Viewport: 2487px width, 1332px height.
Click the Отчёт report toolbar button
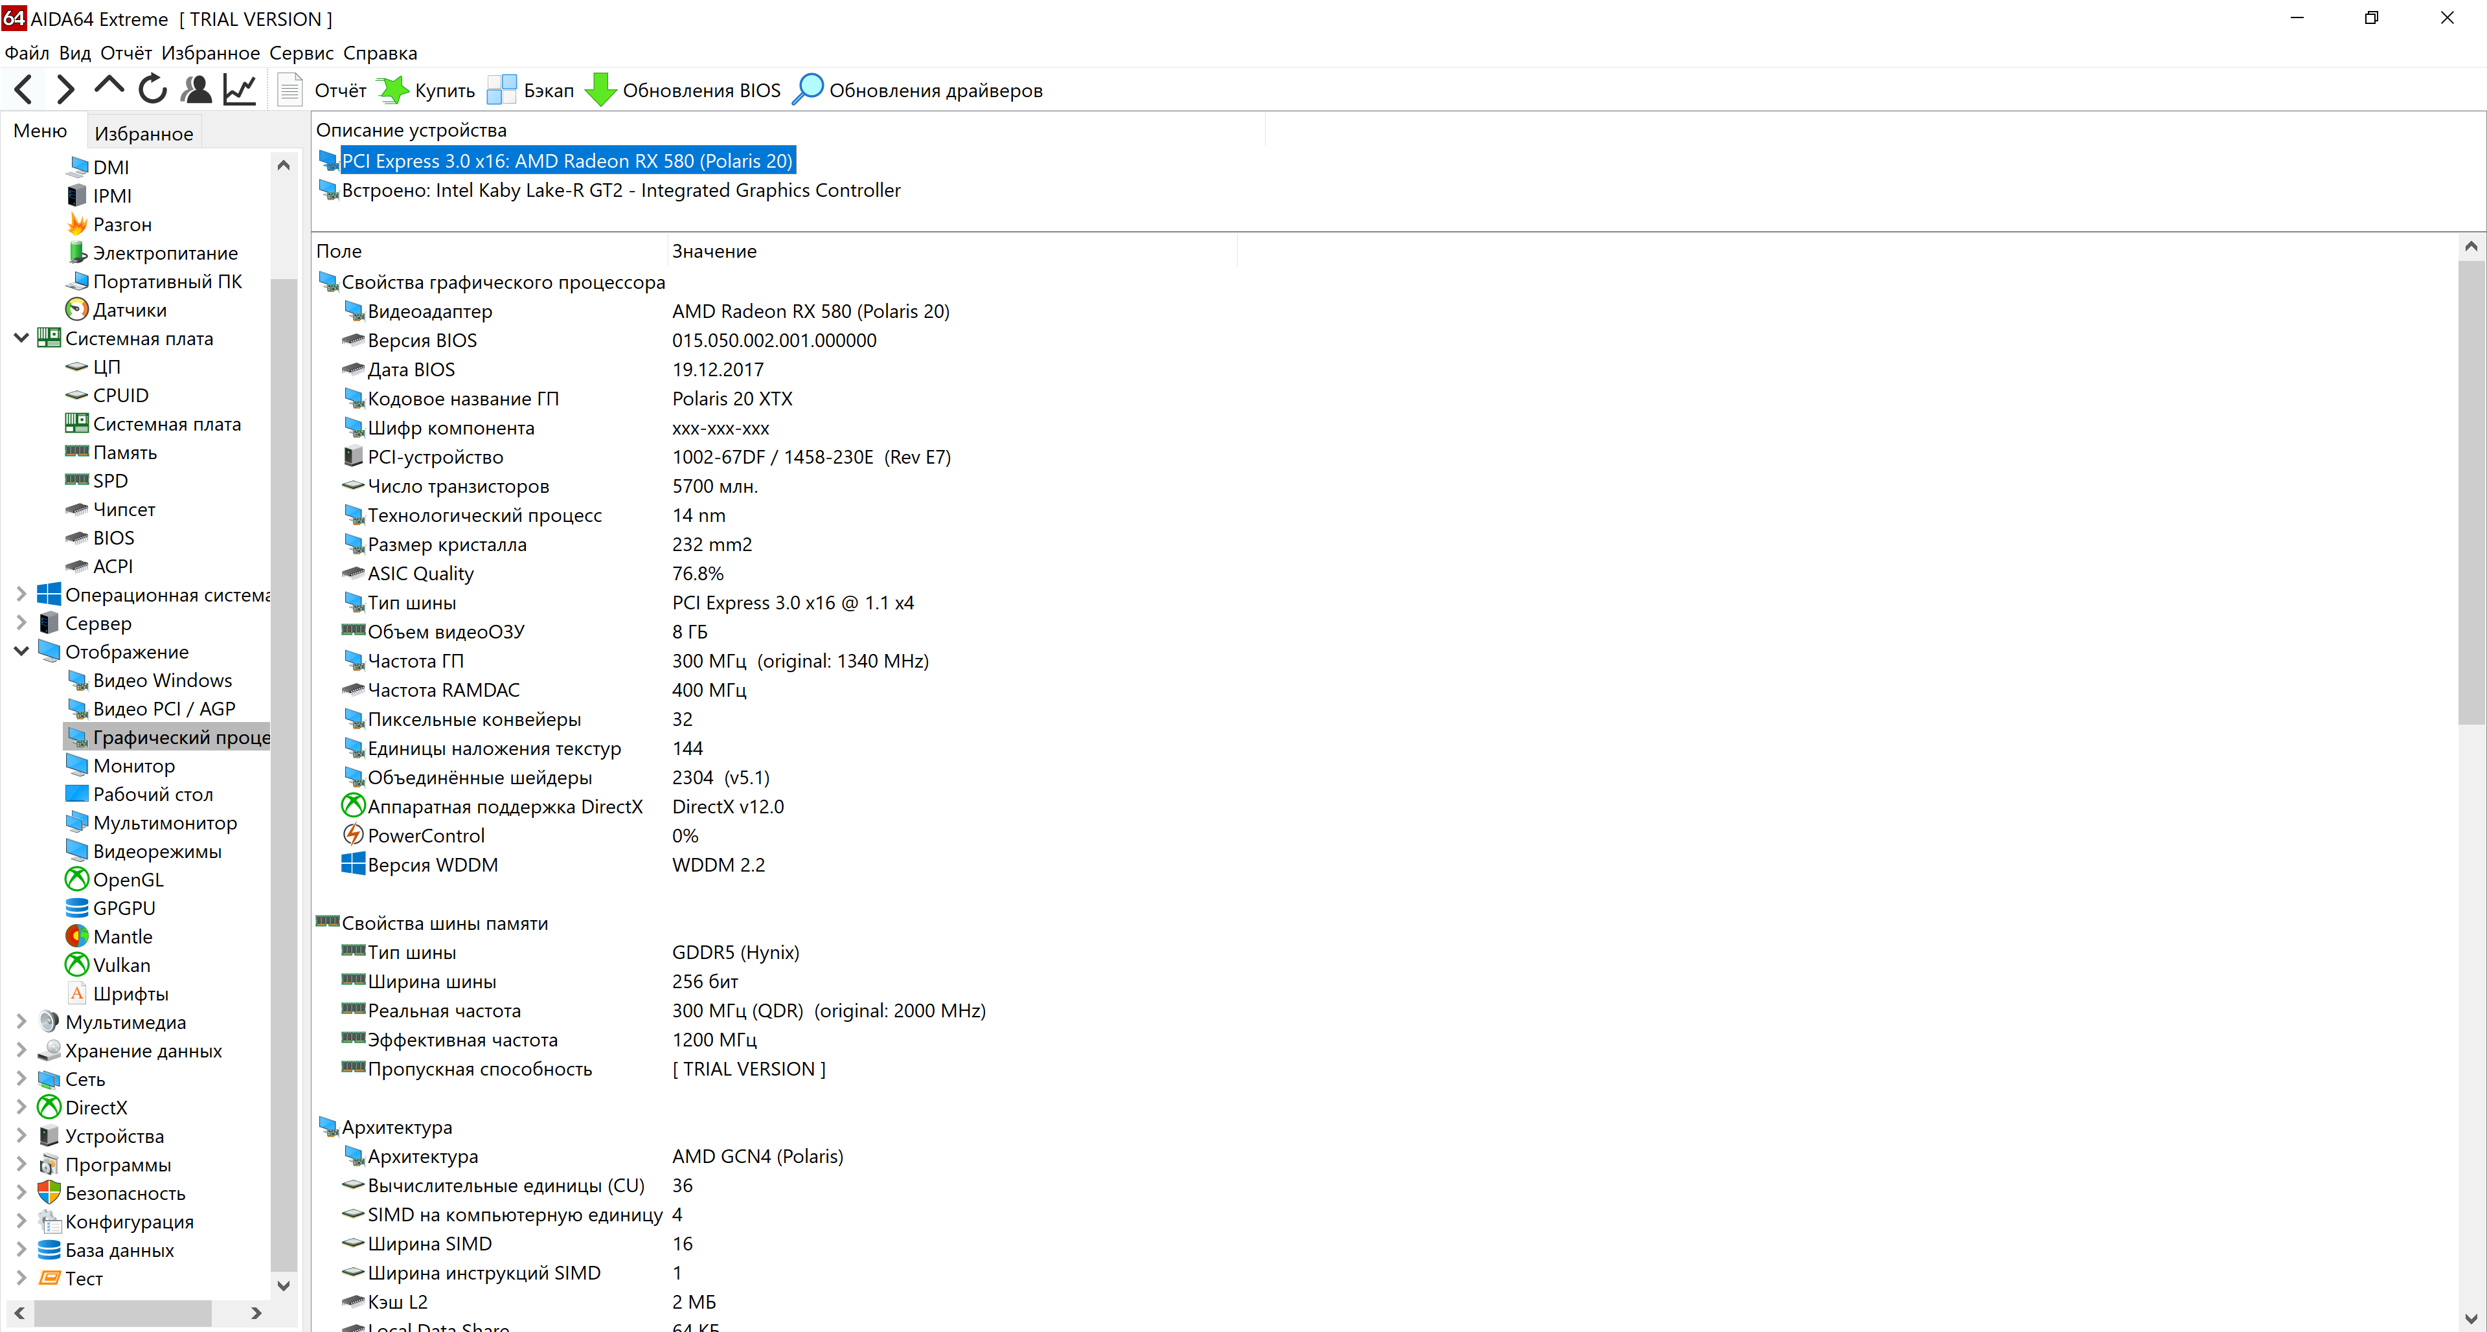pos(323,90)
